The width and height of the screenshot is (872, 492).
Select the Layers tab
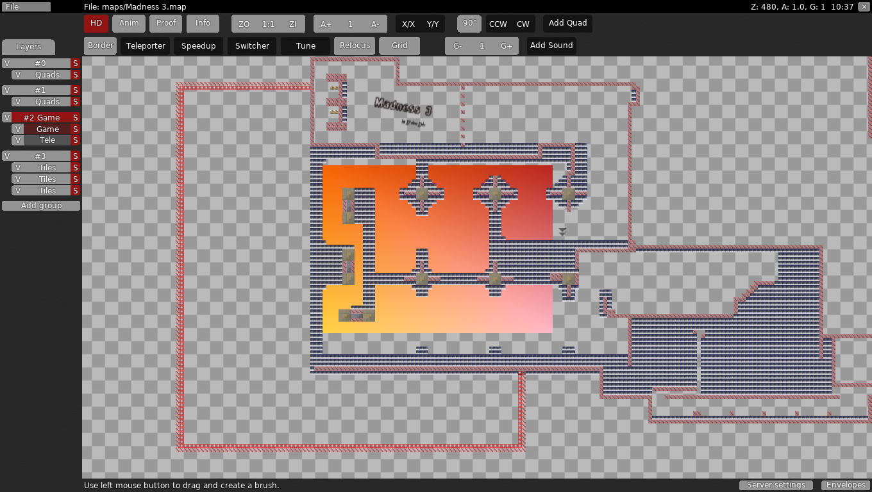point(28,47)
